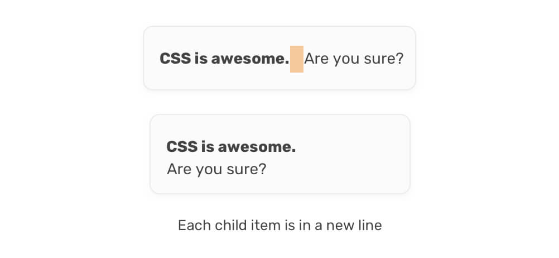Image resolution: width=559 pixels, height=258 pixels.
Task: Click the word "Are" in the bottom card
Action: click(179, 169)
